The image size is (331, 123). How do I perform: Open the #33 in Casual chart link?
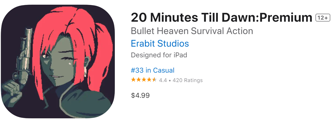point(153,70)
